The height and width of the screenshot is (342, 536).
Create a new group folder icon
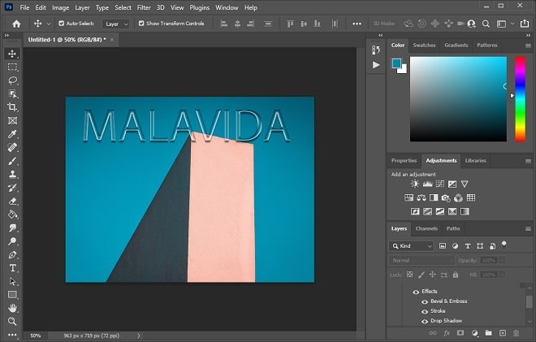pyautogui.click(x=488, y=333)
